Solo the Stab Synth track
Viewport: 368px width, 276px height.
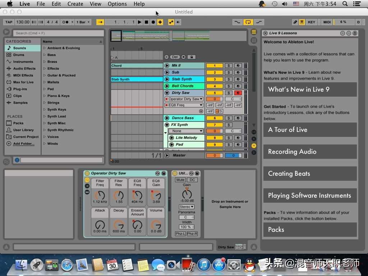(x=229, y=79)
